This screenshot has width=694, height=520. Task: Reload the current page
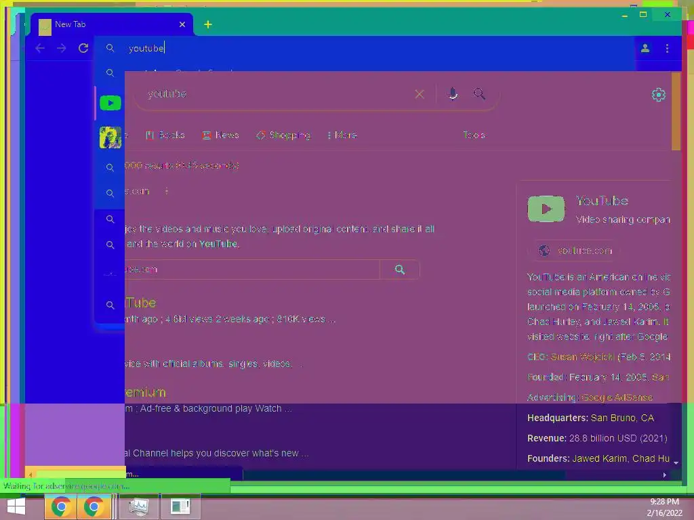pos(83,48)
